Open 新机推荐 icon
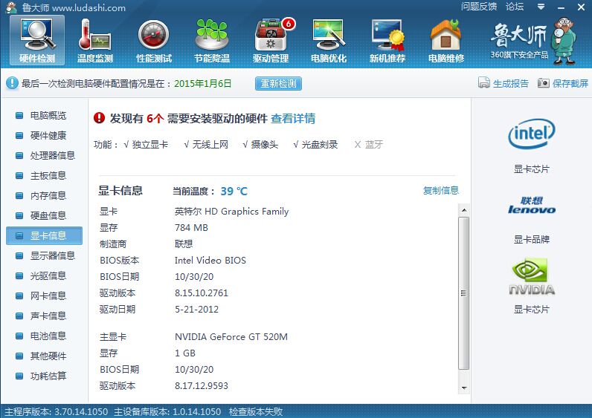 pyautogui.click(x=387, y=40)
